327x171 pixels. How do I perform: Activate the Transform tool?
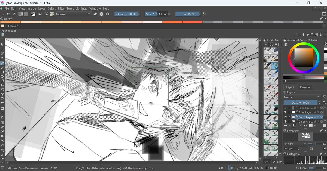pyautogui.click(x=2, y=108)
